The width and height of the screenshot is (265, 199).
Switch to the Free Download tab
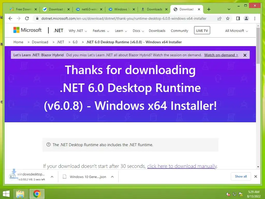23,9
